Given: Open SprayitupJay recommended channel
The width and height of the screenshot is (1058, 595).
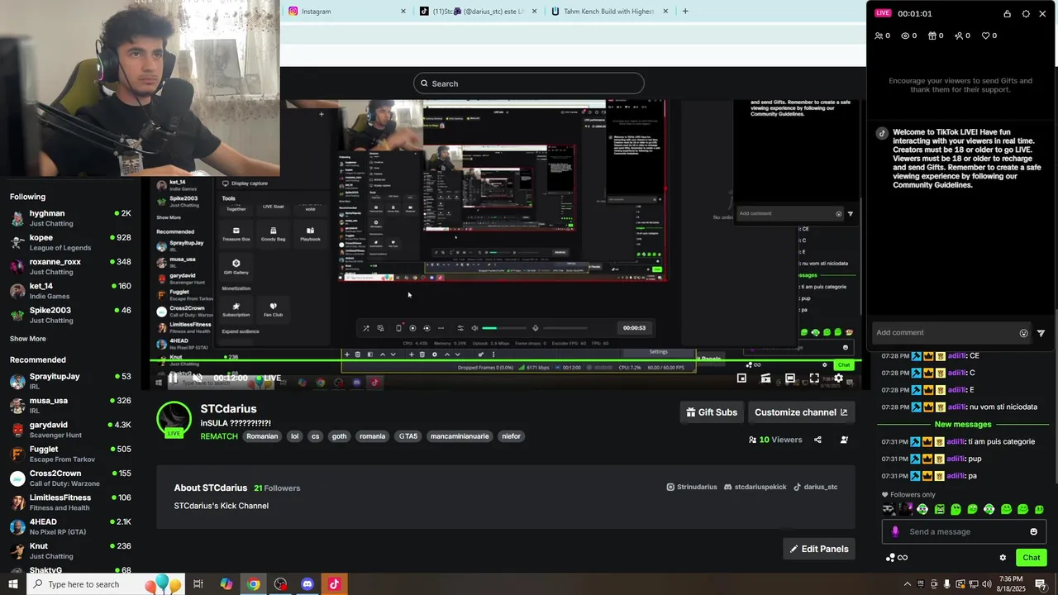Looking at the screenshot, I should (70, 381).
